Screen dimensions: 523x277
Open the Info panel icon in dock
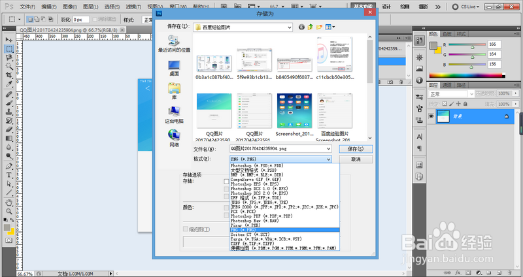[419, 80]
